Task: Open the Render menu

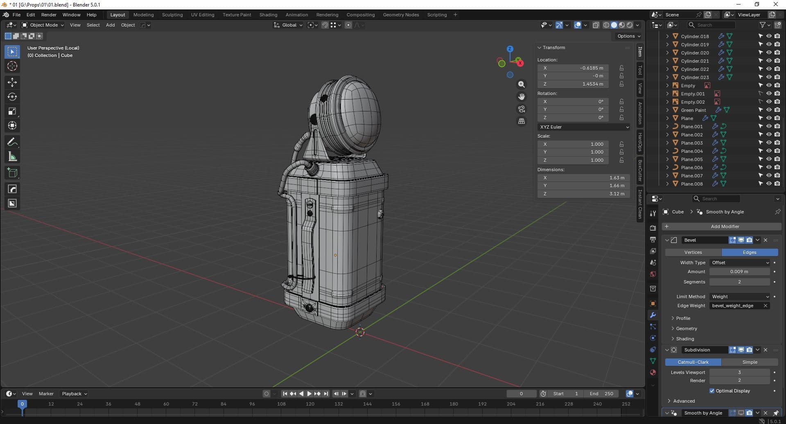Action: pyautogui.click(x=49, y=15)
